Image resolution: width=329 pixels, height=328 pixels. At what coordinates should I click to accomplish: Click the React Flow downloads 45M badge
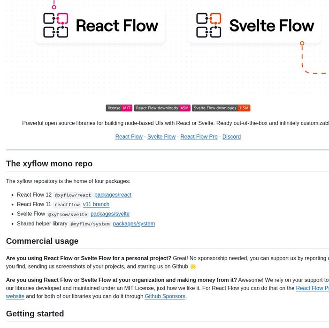162,108
